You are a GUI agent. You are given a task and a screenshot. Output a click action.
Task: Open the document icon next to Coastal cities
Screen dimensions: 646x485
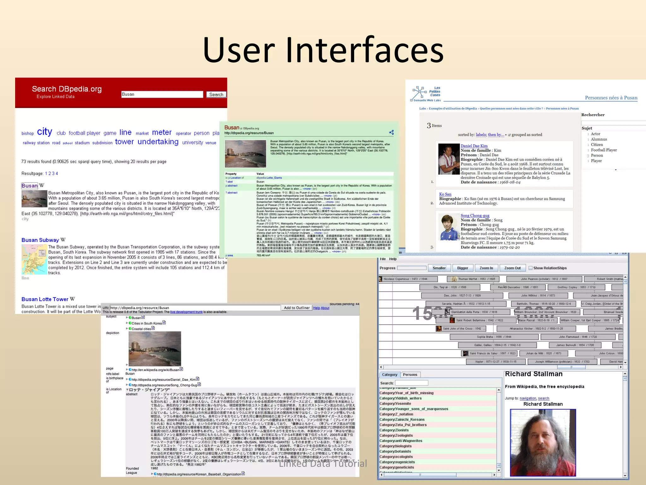tap(153, 328)
